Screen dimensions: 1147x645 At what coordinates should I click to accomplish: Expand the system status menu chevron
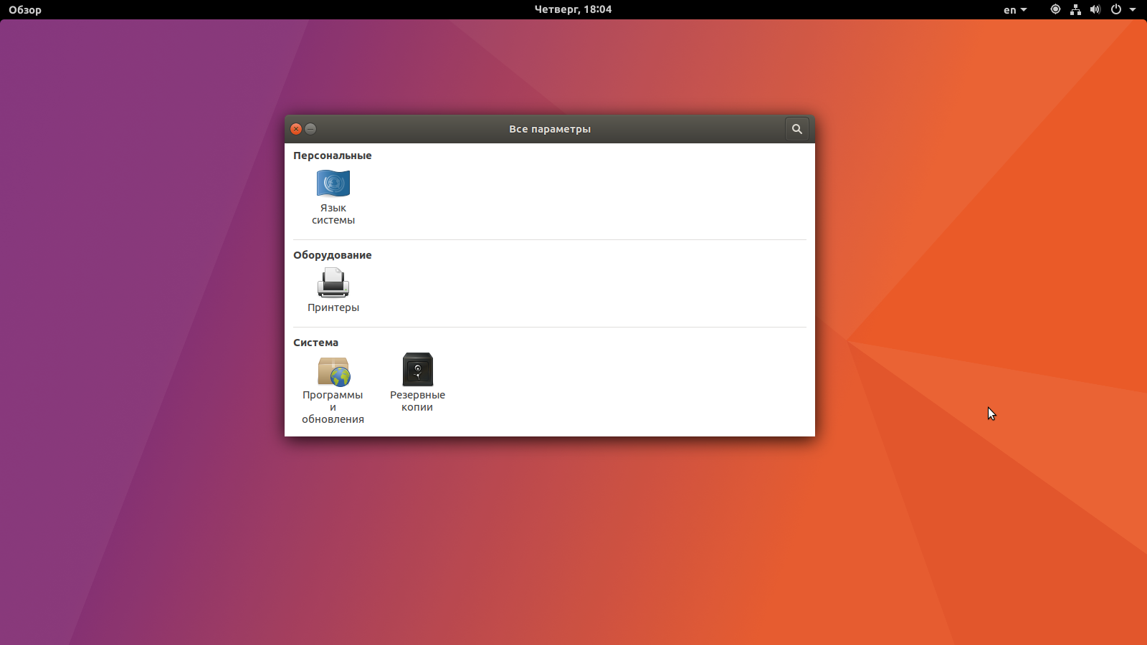pyautogui.click(x=1133, y=9)
